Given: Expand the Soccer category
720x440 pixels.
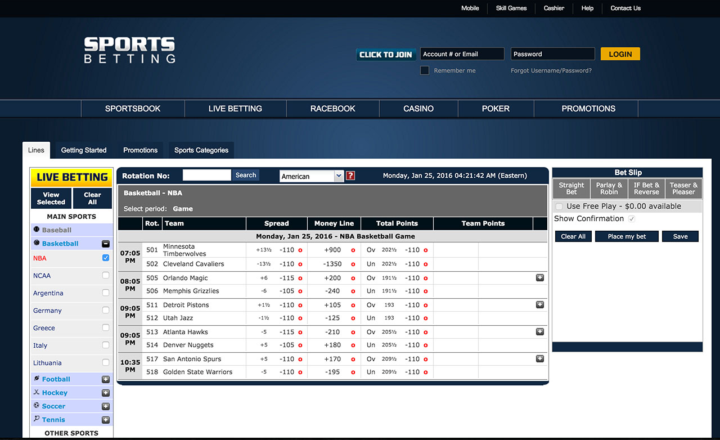Looking at the screenshot, I should click(x=105, y=407).
